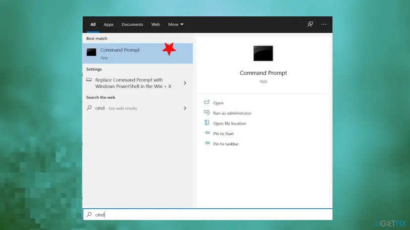Click Command Prompt icon in best match

pyautogui.click(x=91, y=52)
